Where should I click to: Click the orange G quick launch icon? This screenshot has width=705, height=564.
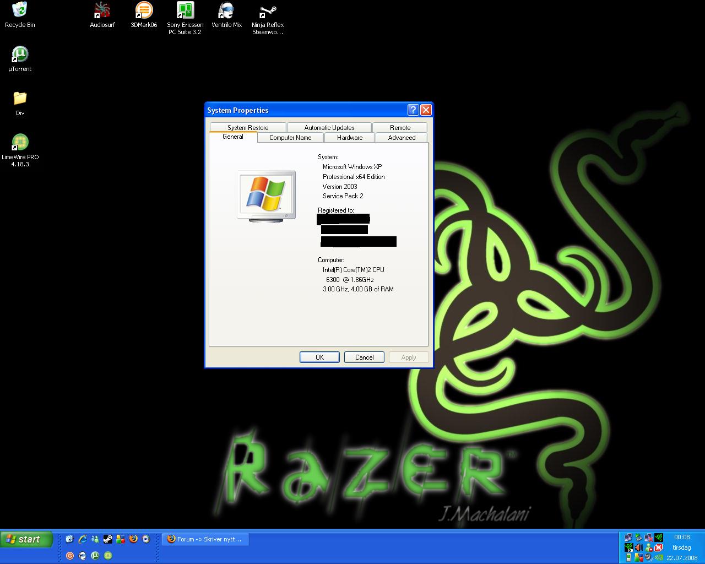pyautogui.click(x=70, y=556)
